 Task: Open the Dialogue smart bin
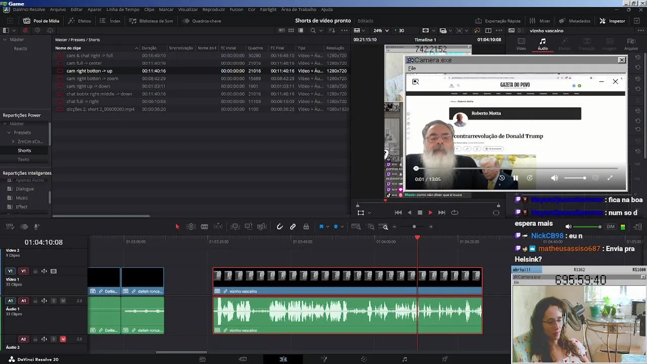coord(25,189)
